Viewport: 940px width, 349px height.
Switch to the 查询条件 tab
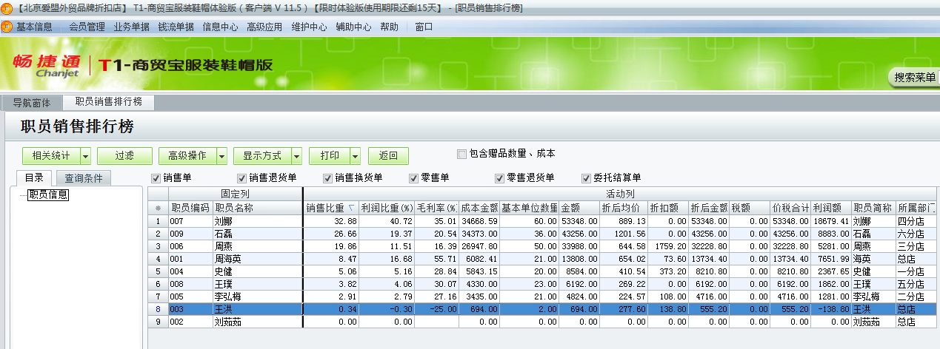(x=84, y=177)
